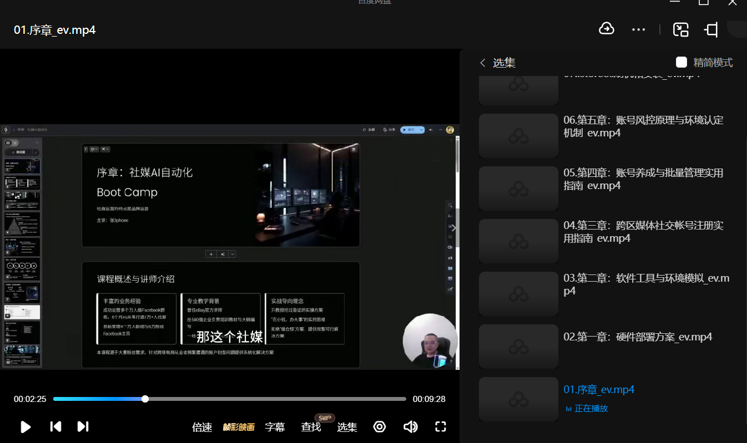Image resolution: width=747 pixels, height=443 pixels.
Task: Open 03.第二章：软件工具与环境模拟 video
Action: click(646, 284)
